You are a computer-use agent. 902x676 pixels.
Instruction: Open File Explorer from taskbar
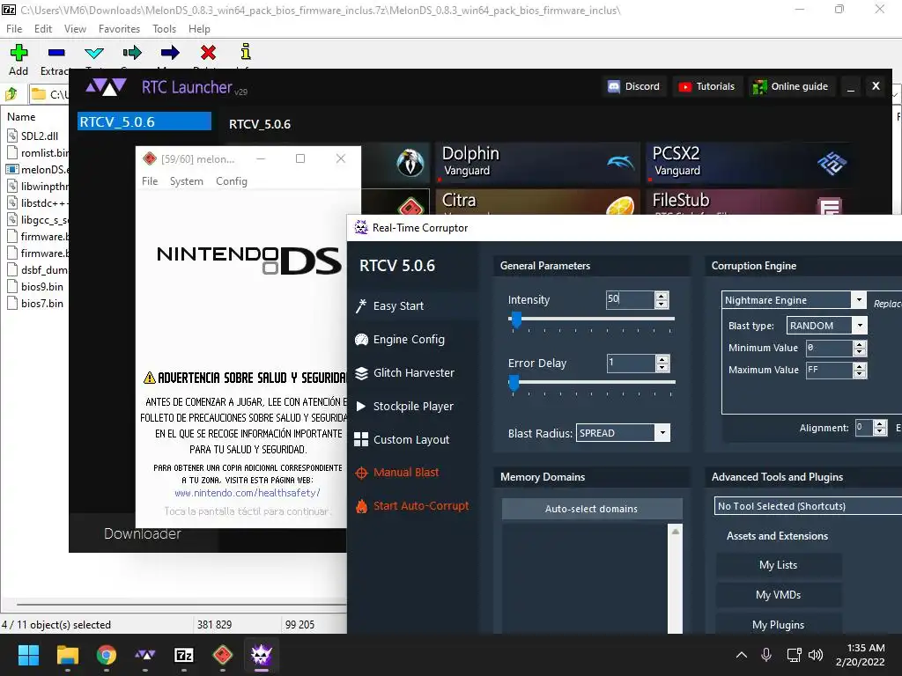(67, 655)
